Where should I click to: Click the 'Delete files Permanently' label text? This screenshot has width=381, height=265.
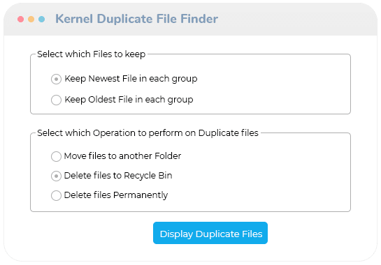click(x=116, y=195)
